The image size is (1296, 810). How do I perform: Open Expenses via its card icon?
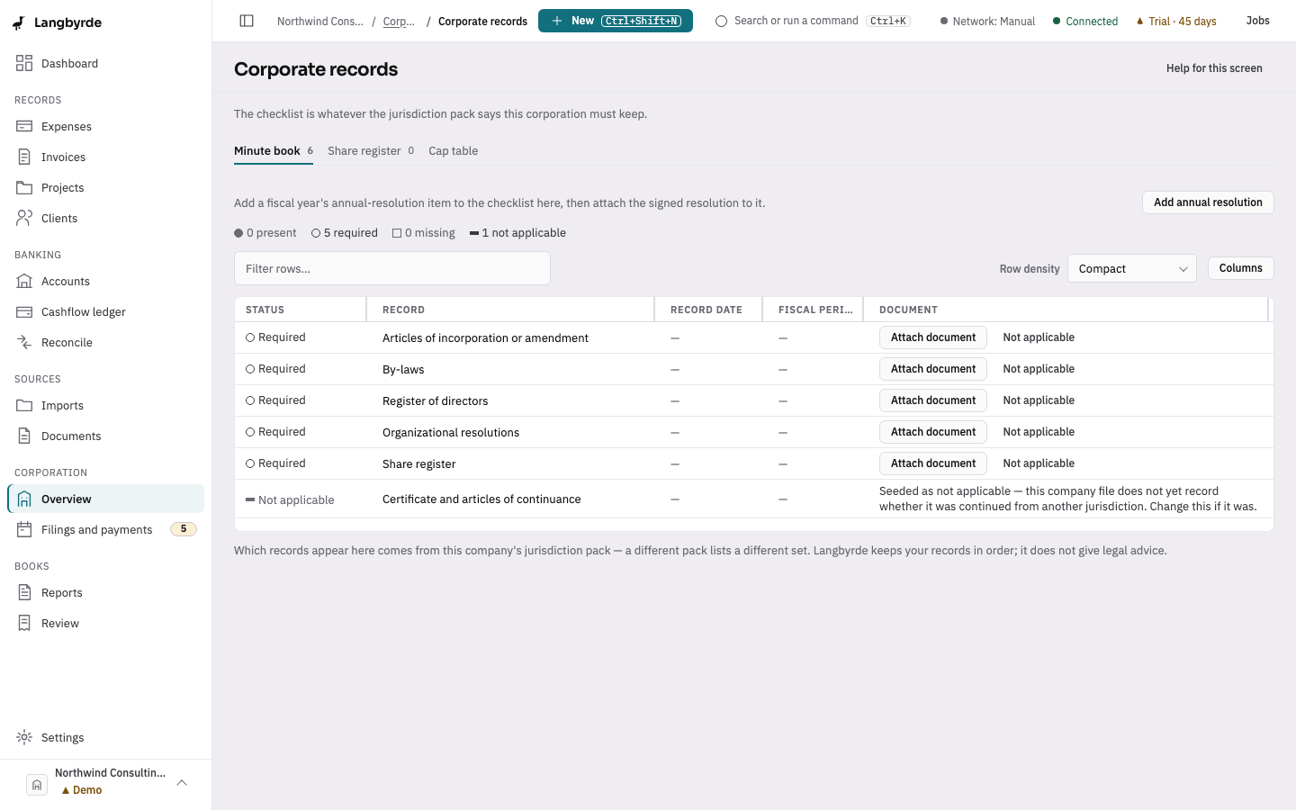pos(24,126)
